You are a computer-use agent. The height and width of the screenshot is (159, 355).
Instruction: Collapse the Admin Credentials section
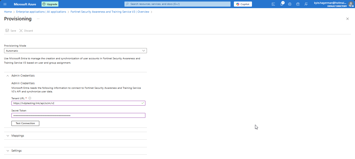coord(75,76)
